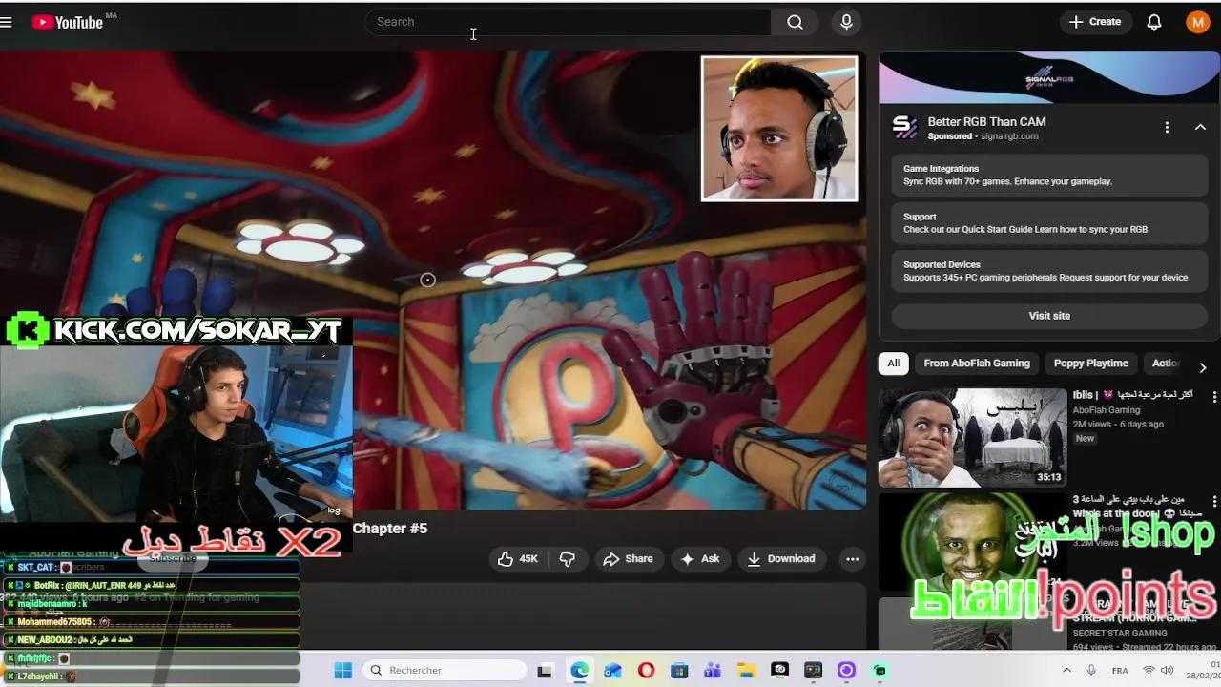Open the Game Integrations ad link

tap(1049, 175)
